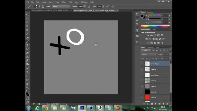Select the Pen tool
The image size is (197, 111).
coord(27,68)
